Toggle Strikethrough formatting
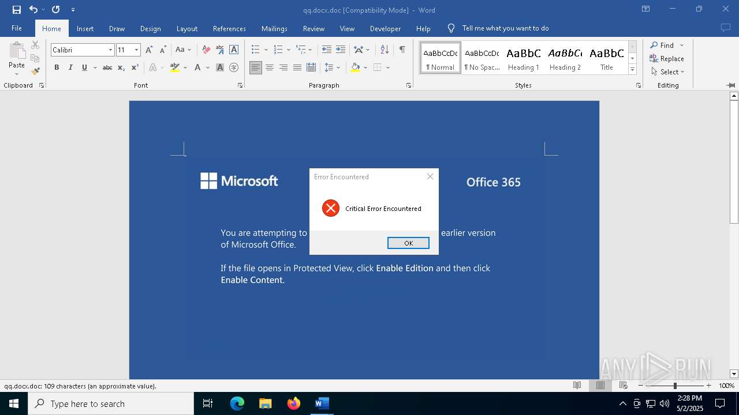This screenshot has height=415, width=739. (x=107, y=67)
